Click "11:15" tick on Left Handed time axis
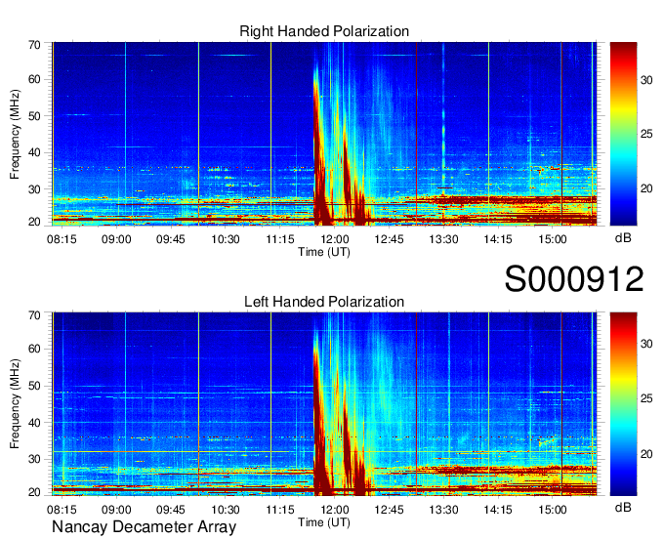 [280, 510]
